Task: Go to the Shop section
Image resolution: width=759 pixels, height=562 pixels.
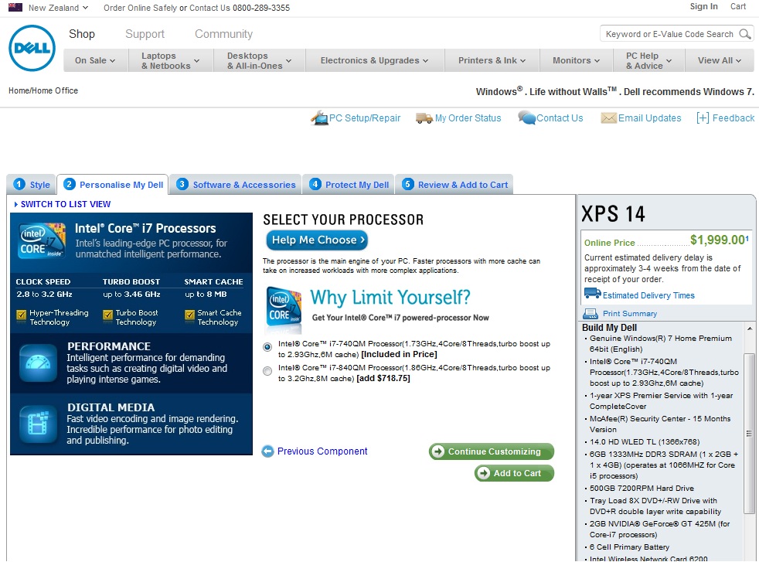Action: tap(82, 34)
